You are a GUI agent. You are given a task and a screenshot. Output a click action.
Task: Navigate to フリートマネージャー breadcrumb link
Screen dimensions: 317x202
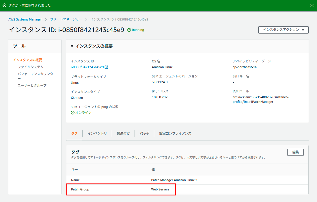click(x=66, y=19)
